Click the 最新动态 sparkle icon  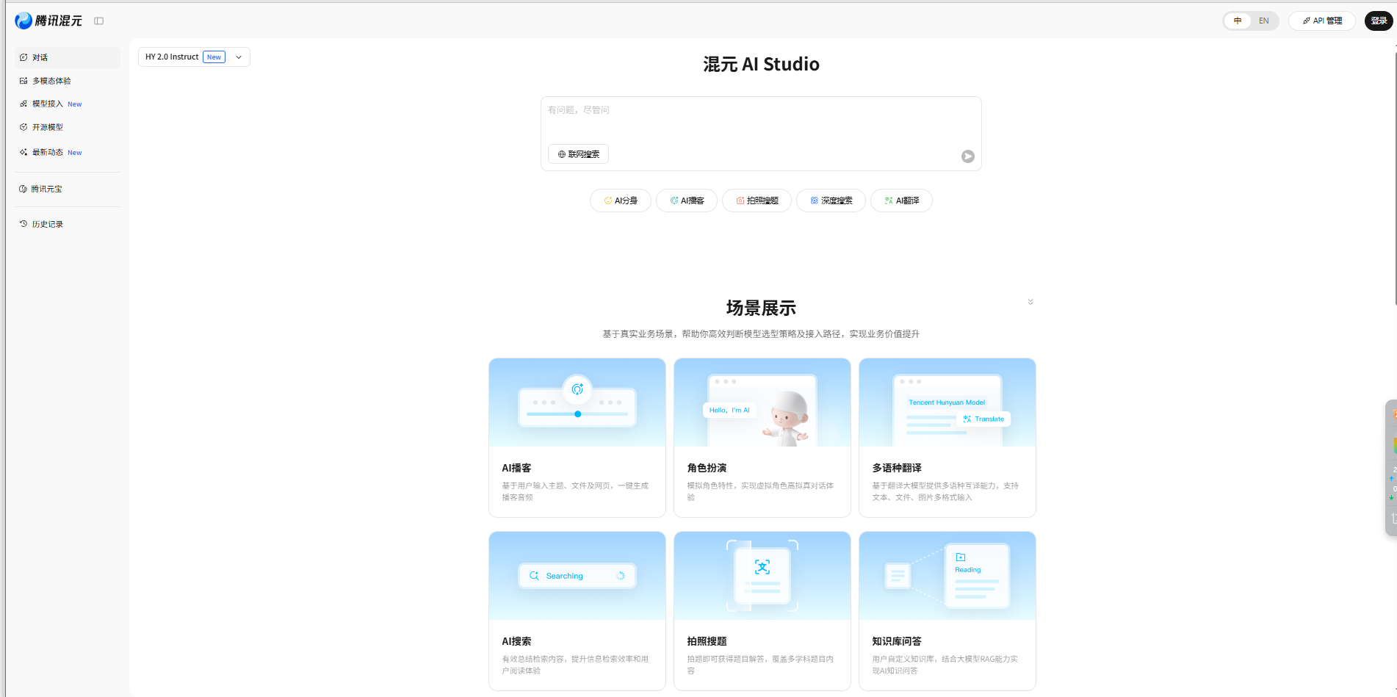pos(24,152)
